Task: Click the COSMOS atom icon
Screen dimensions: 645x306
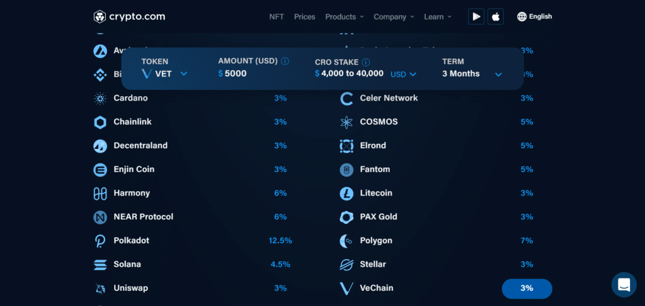Action: pyautogui.click(x=346, y=123)
